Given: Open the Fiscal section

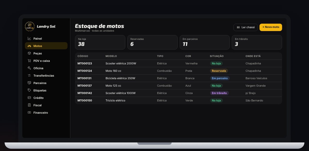Looking at the screenshot, I should point(46,105).
